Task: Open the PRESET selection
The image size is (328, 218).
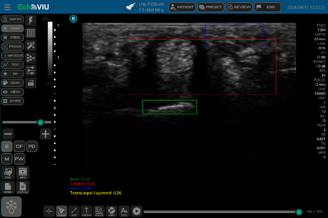Action: click(x=211, y=7)
